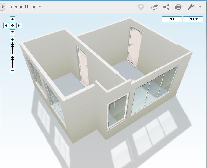Pan the view down with arrow

[x=12, y=32]
